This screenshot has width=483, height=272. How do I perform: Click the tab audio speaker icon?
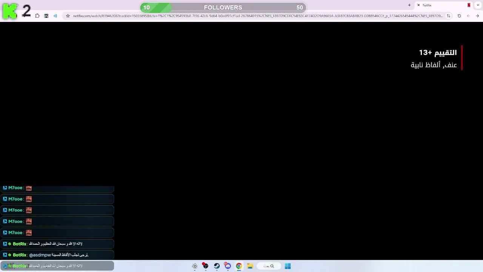[x=55, y=16]
